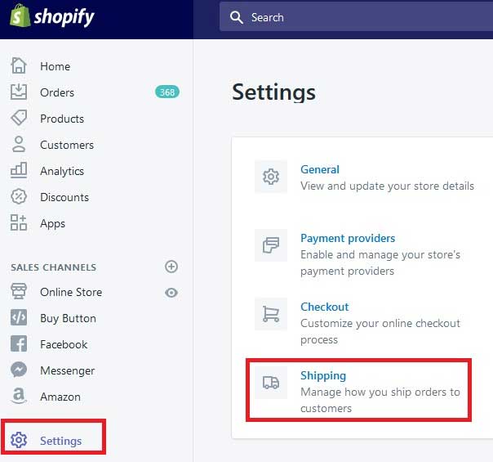
Task: Toggle the Online Store eye icon
Action: point(171,292)
